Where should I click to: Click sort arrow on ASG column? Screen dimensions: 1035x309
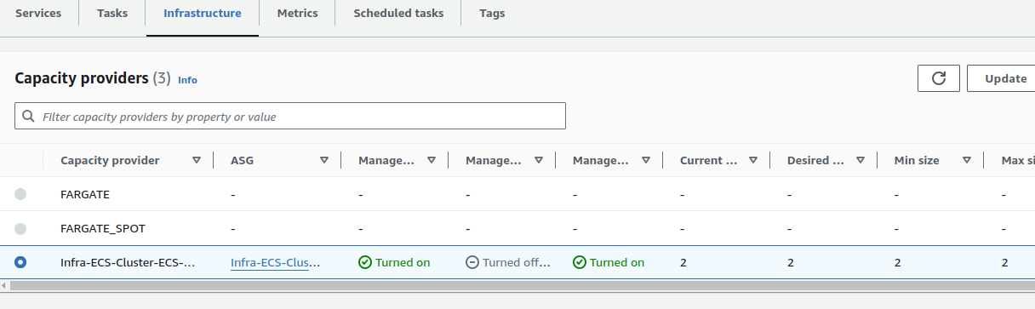pyautogui.click(x=324, y=160)
